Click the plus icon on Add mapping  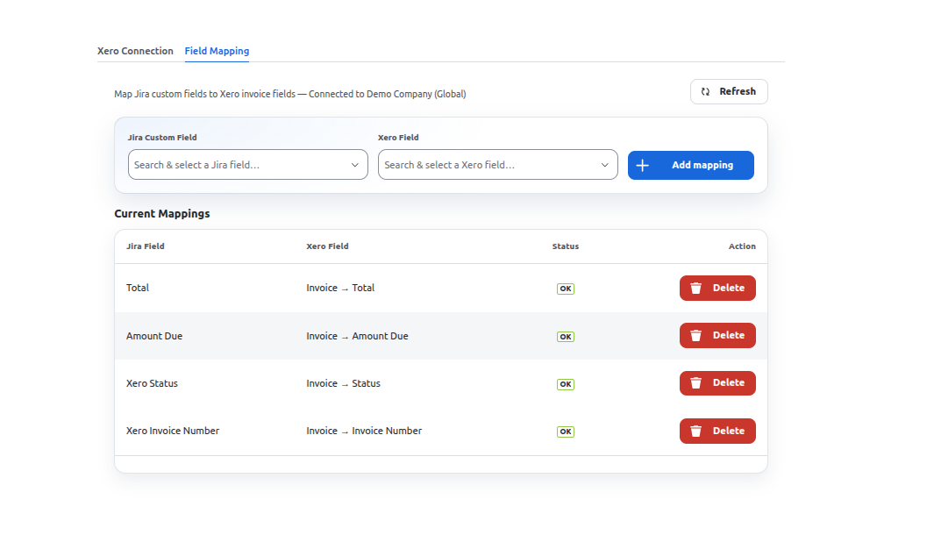642,166
